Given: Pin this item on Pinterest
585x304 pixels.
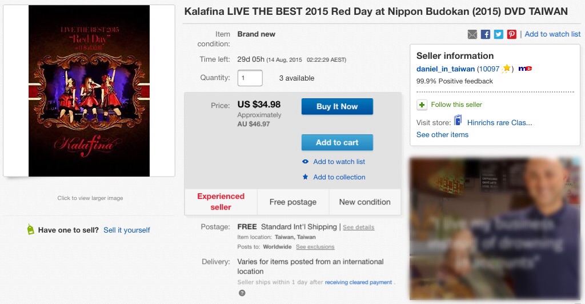Looking at the screenshot, I should 511,34.
